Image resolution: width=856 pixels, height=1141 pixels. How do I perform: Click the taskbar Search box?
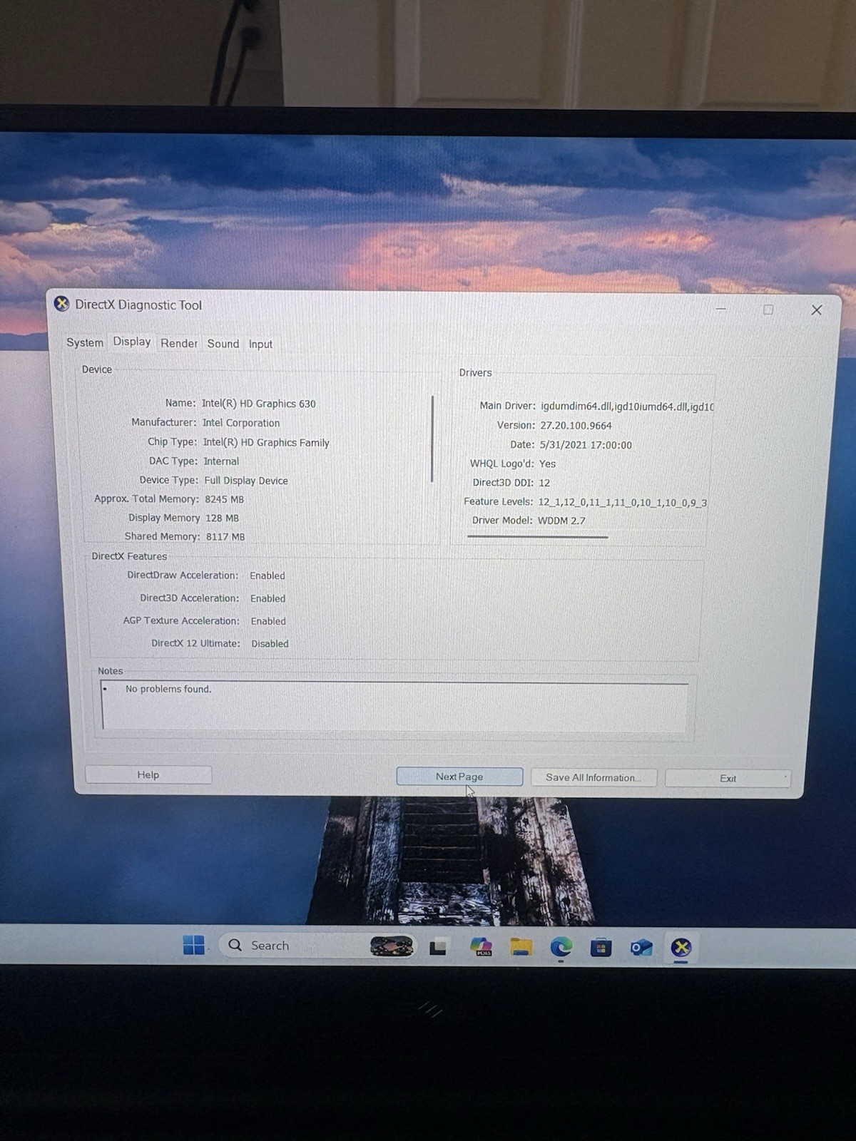click(x=317, y=945)
